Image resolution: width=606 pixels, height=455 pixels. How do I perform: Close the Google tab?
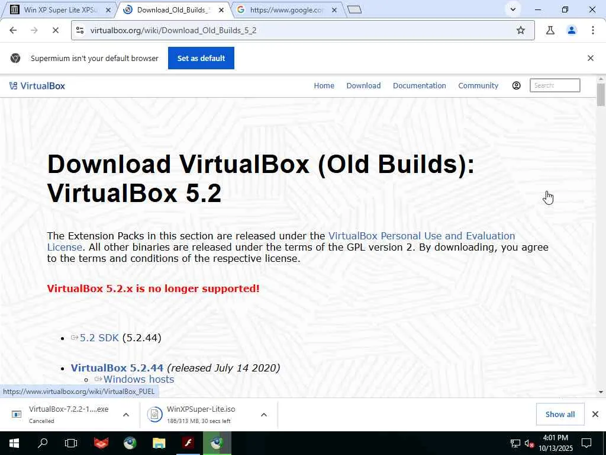point(334,10)
